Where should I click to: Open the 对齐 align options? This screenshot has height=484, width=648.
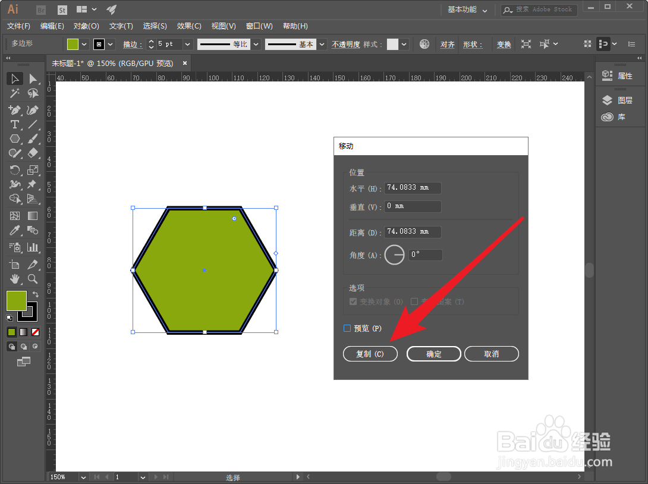447,44
